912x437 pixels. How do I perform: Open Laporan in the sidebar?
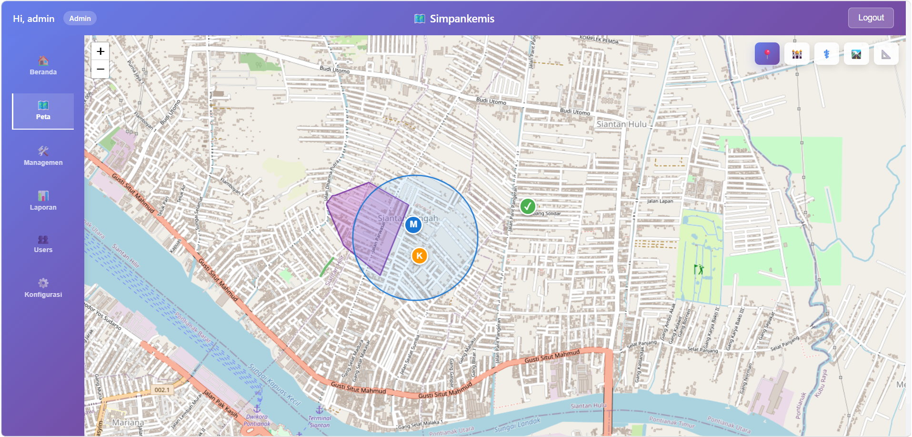(x=43, y=201)
